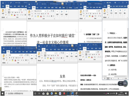This screenshot has height=96, width=129.
Task: Open Change Case (Aa) in 诚信 window
Action: [44, 16]
